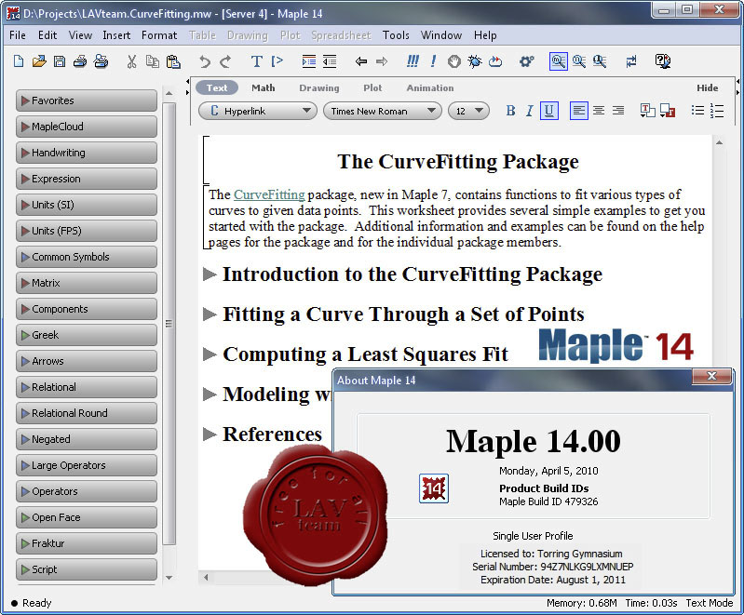The height and width of the screenshot is (615, 744).
Task: Open a file using the folder icon
Action: 39,61
